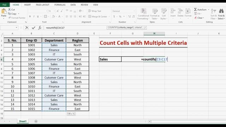The height and width of the screenshot is (127, 226).
Task: Switch to the DATA tab
Action: [73, 5]
